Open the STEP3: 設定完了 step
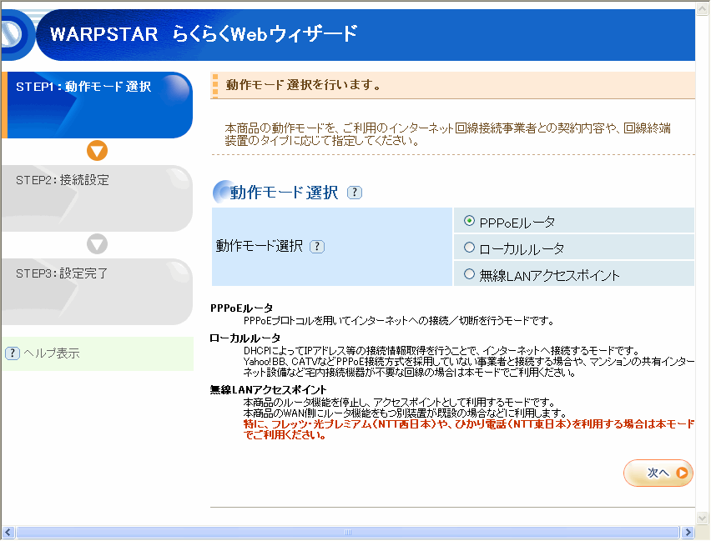Viewport: 711px width, 541px height. coord(97,292)
